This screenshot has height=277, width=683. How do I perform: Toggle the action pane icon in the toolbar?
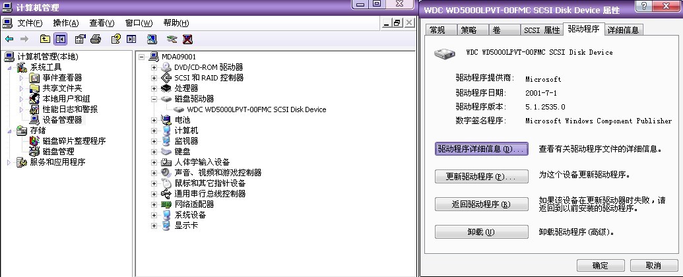coord(131,39)
